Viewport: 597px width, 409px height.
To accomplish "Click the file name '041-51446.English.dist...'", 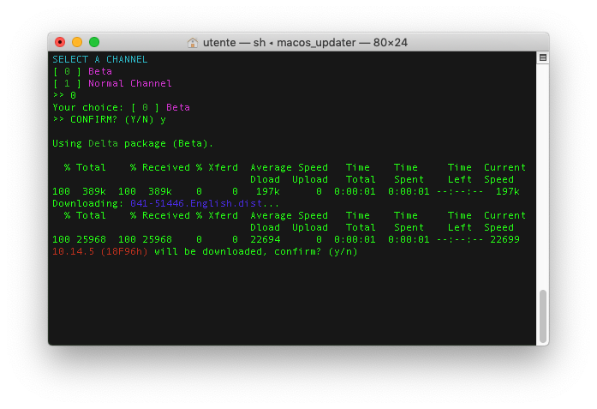I will [x=205, y=203].
